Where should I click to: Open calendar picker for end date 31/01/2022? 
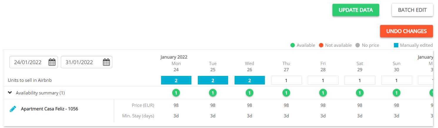[106, 62]
